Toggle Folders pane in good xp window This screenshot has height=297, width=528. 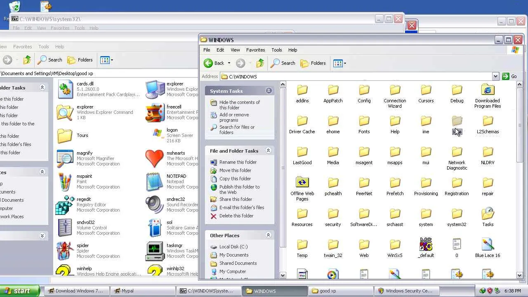(x=80, y=60)
